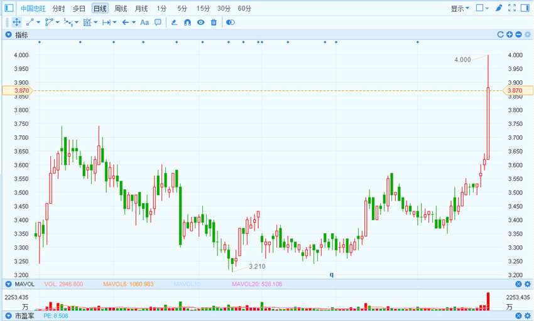Image resolution: width=534 pixels, height=321 pixels.
Task: Switch to 60分 chart interval
Action: (244, 9)
